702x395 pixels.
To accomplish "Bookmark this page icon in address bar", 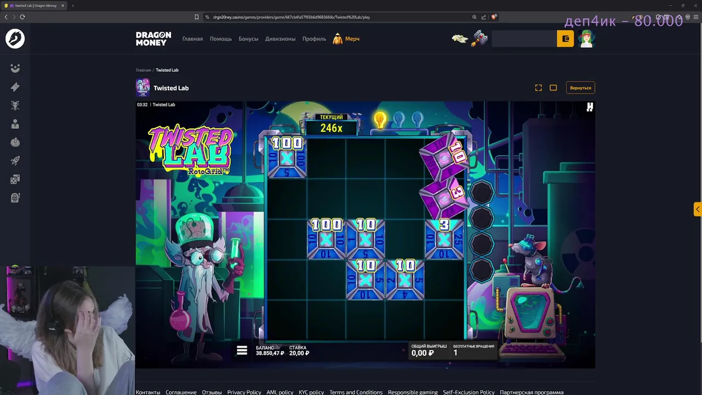I will [196, 17].
